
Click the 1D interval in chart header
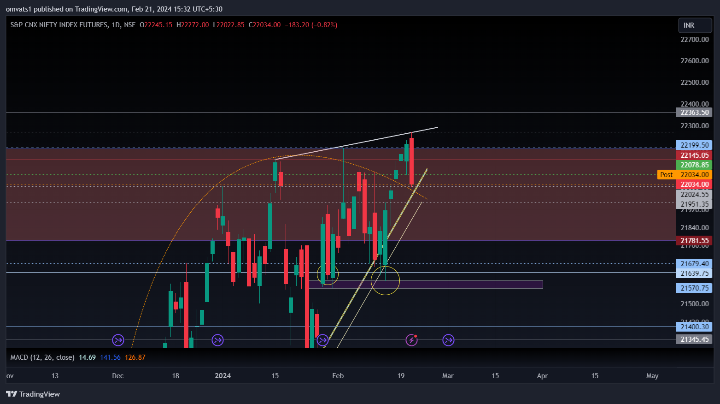[116, 25]
